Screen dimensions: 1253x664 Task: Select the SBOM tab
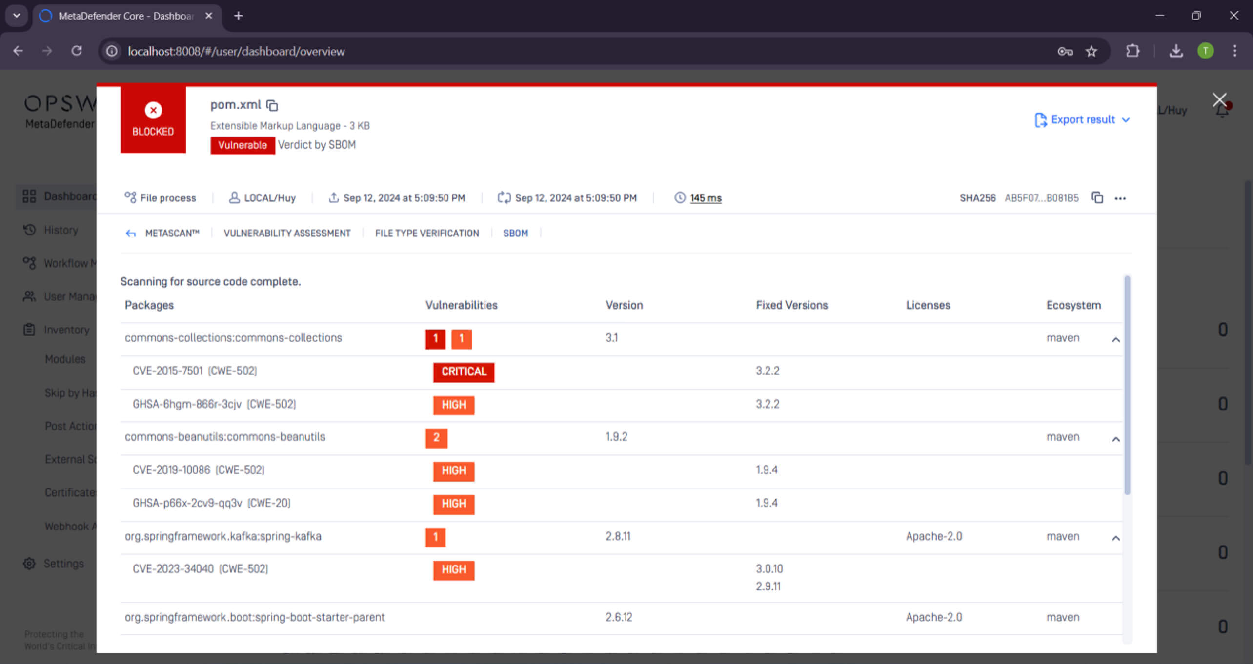pyautogui.click(x=515, y=234)
